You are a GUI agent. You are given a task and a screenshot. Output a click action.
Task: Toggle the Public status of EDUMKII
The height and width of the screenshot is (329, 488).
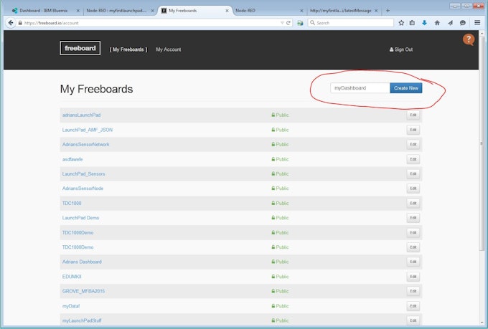click(280, 276)
